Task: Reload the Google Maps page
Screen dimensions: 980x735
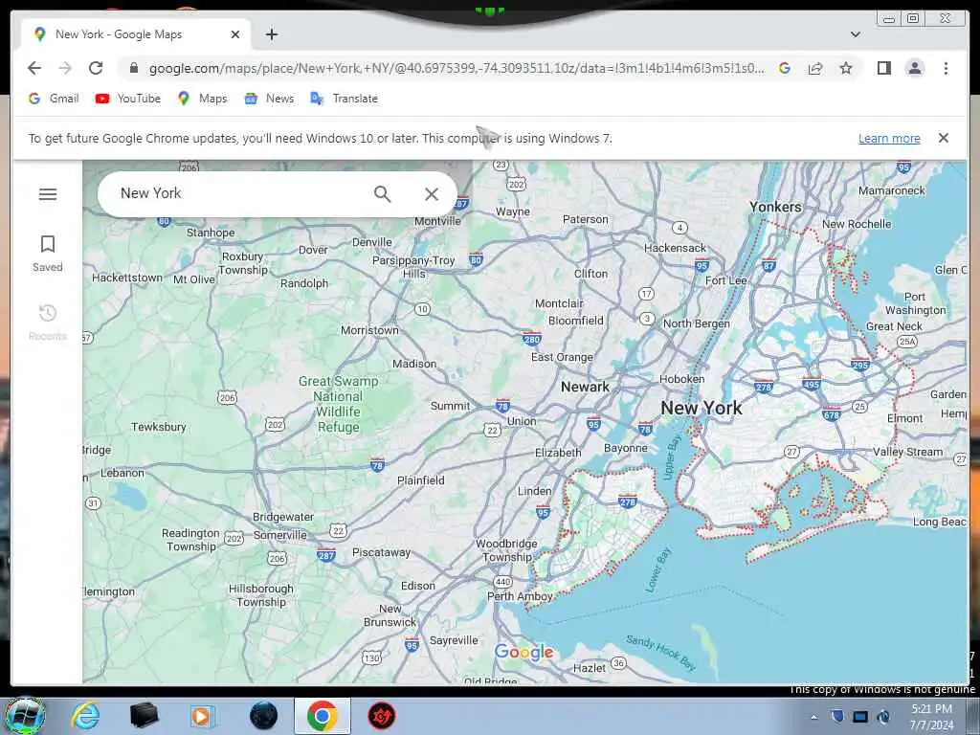Action: point(96,68)
